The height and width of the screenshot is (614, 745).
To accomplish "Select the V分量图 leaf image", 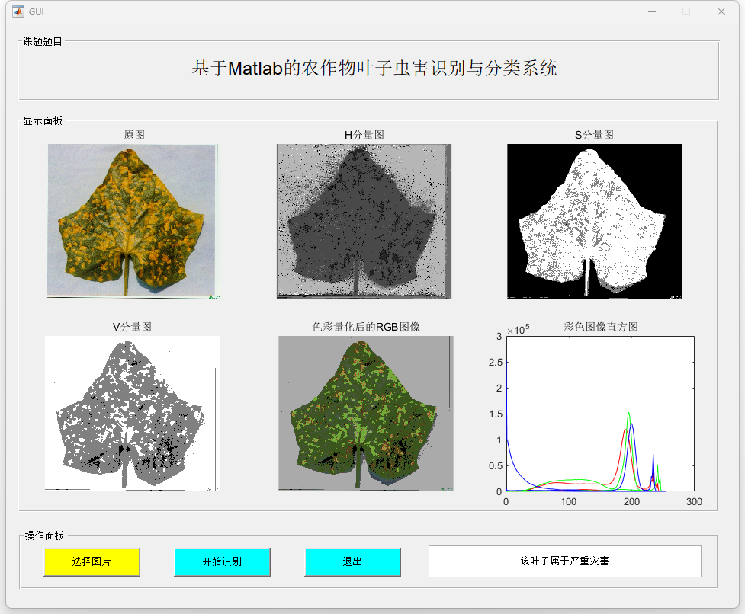I will pyautogui.click(x=132, y=413).
